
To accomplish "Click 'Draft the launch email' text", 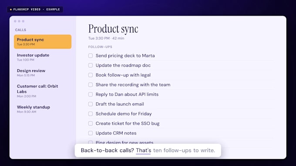I will pyautogui.click(x=120, y=104).
